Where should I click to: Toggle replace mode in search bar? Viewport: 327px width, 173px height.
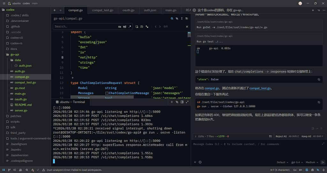point(137,27)
